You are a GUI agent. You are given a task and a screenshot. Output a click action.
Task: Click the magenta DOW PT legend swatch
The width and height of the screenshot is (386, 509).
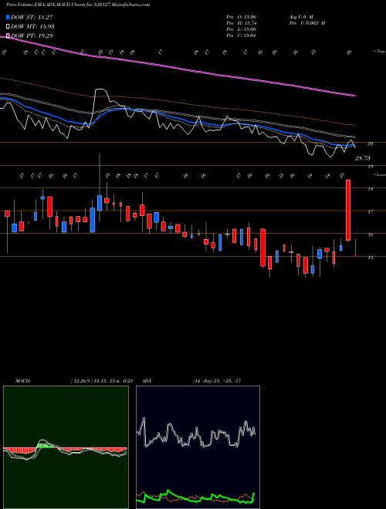click(x=8, y=35)
